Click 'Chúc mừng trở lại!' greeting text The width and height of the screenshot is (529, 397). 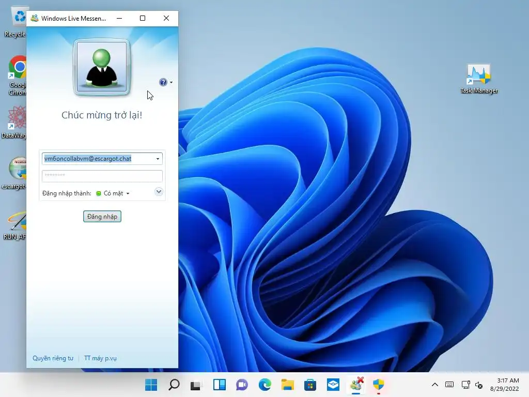(102, 115)
